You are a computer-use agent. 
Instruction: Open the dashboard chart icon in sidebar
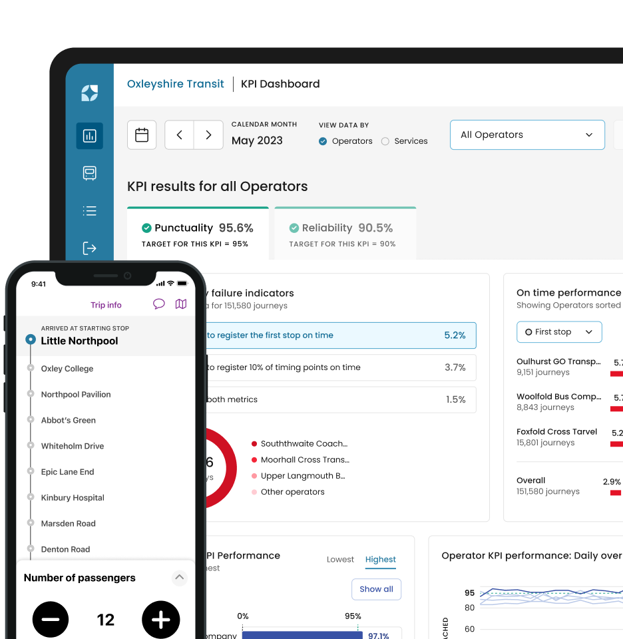pos(89,136)
